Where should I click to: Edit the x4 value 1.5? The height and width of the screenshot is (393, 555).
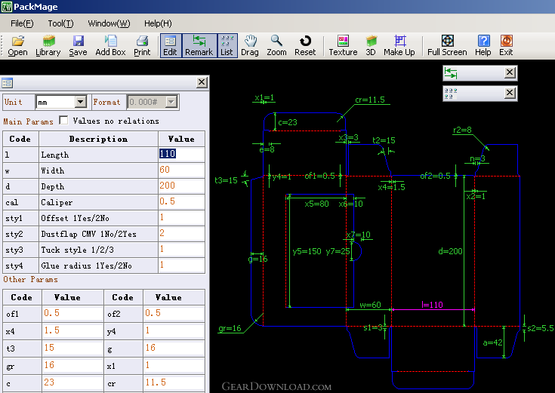click(72, 331)
